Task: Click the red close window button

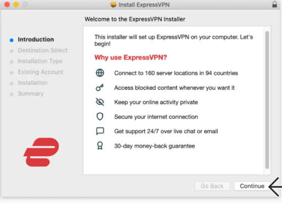Action: 7,4
